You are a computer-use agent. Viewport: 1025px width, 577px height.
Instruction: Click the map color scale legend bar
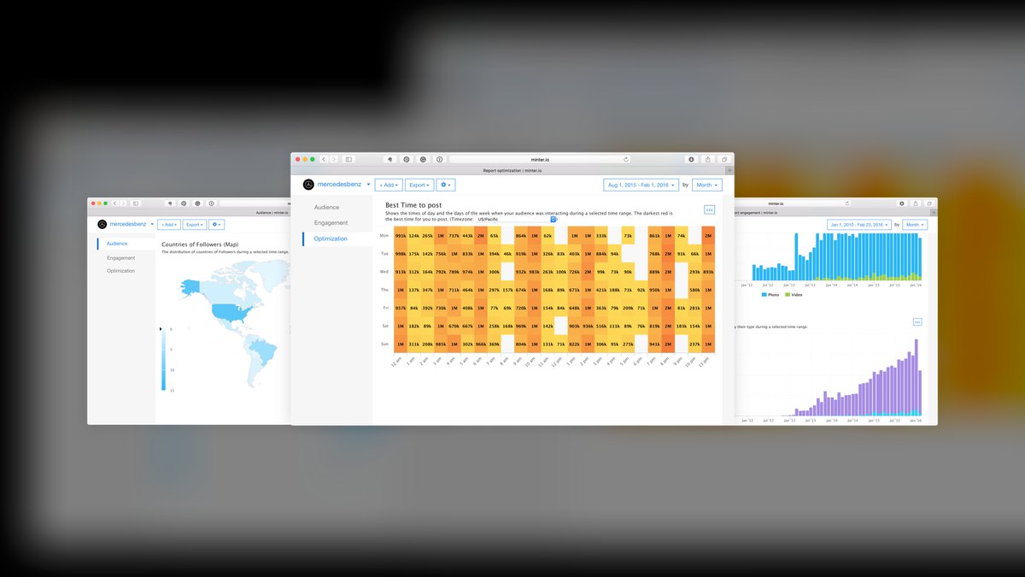click(x=163, y=359)
